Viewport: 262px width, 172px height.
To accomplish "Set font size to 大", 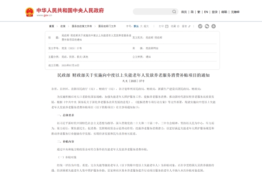I will 141,26.
